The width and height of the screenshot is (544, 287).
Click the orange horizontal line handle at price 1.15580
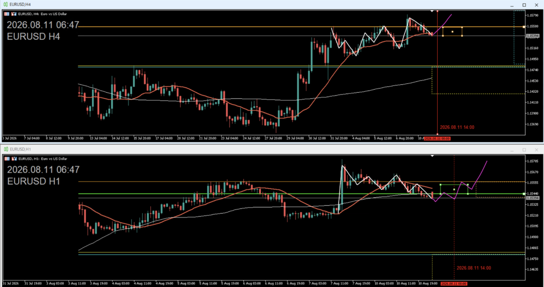tap(524, 27)
